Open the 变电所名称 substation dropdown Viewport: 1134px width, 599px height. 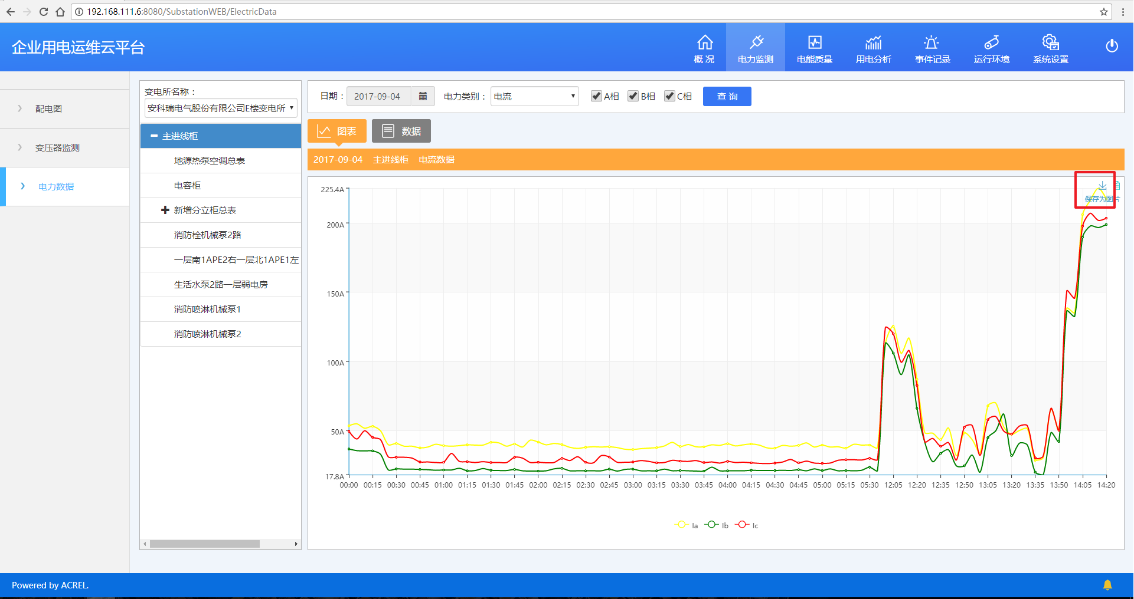[221, 108]
